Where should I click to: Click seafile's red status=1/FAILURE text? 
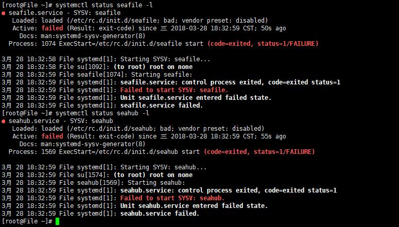coord(288,44)
